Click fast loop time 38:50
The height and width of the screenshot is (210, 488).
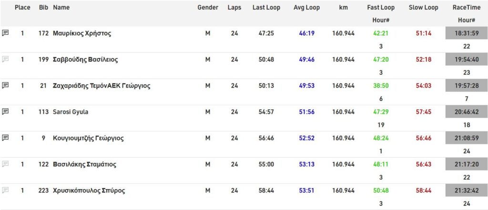tap(381, 86)
